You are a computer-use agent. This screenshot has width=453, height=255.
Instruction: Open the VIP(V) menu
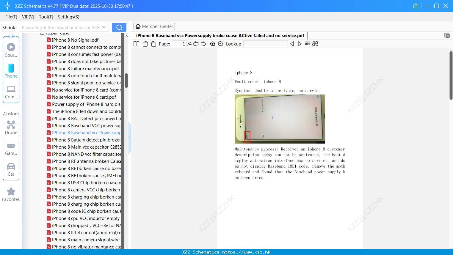28,17
